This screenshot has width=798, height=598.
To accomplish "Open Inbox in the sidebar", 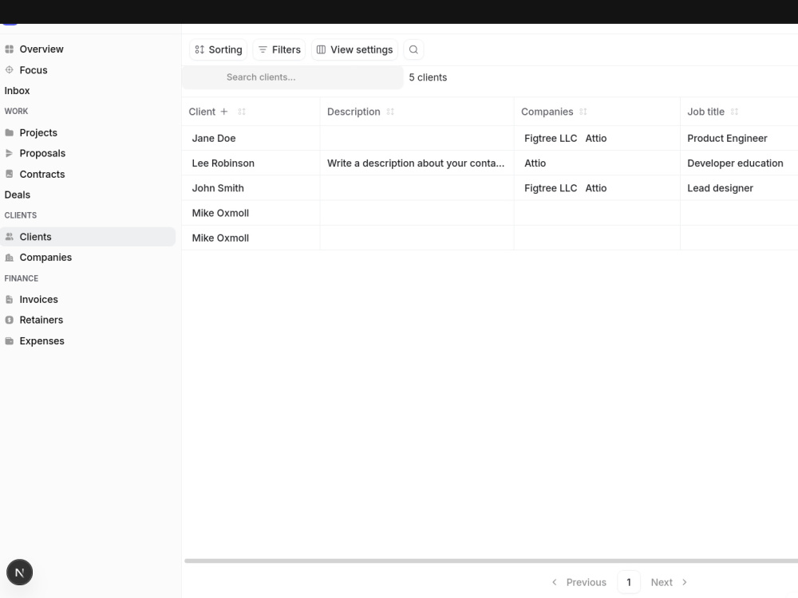I will click(x=17, y=91).
